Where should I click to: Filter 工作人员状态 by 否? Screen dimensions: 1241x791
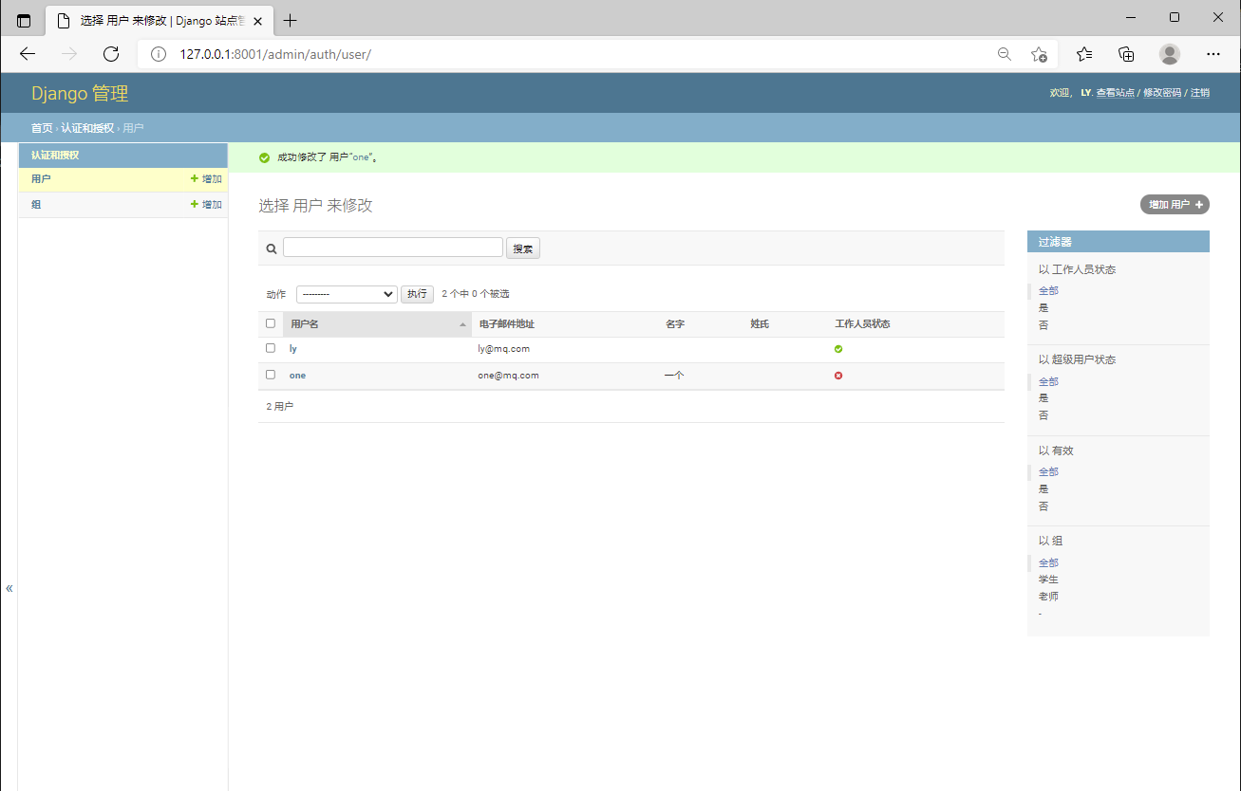click(x=1044, y=325)
